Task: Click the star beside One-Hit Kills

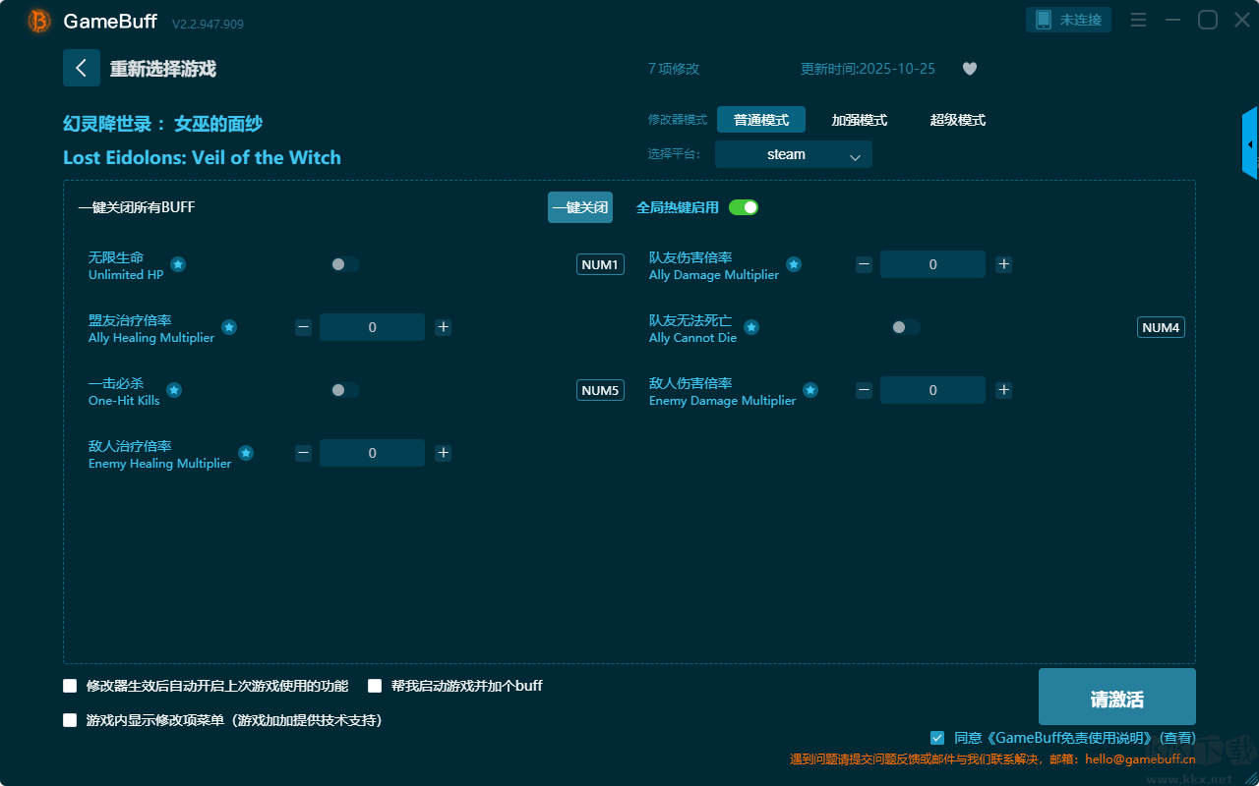Action: point(174,390)
